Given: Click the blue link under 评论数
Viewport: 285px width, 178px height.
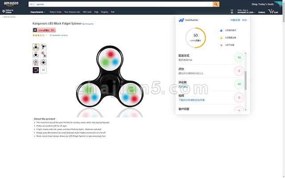Looking at the screenshot, I should pos(183,87).
